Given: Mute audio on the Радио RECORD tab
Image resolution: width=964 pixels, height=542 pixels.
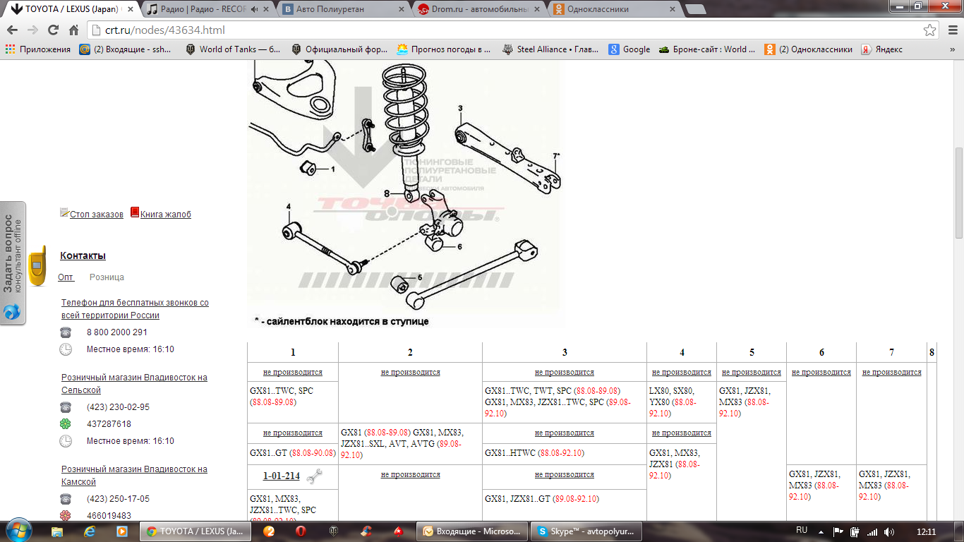Looking at the screenshot, I should click(255, 9).
